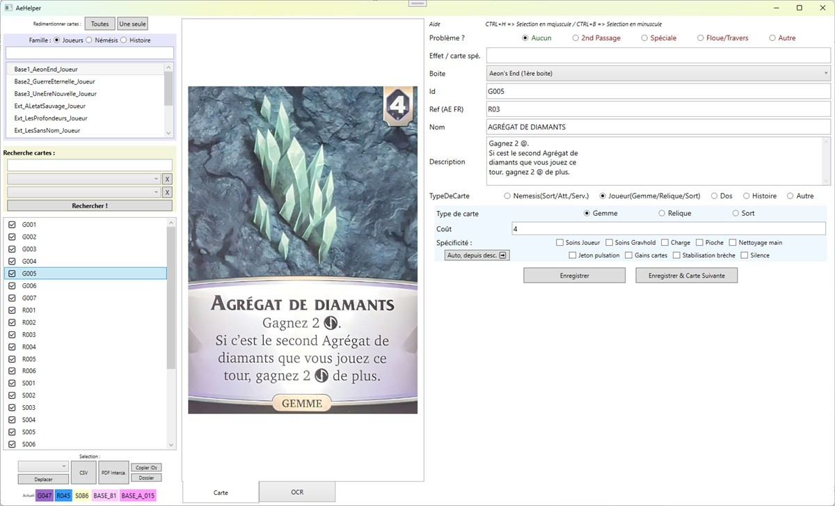Click Enregistrer & Carte Suivante button
835x506 pixels.
pyautogui.click(x=686, y=276)
